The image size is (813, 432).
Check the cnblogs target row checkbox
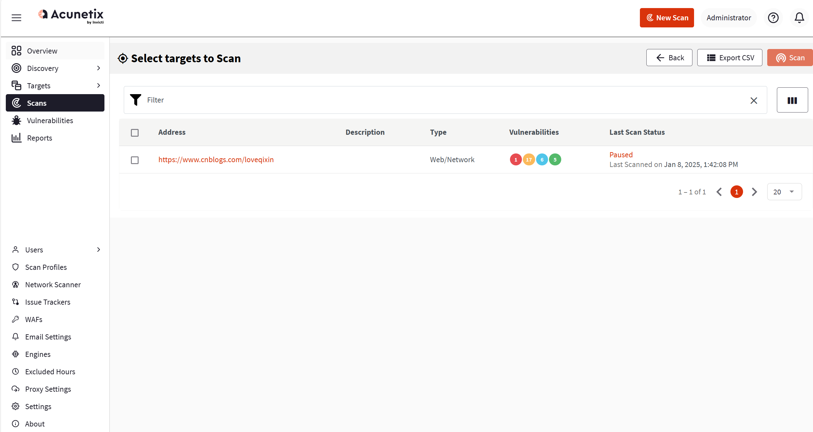point(135,160)
